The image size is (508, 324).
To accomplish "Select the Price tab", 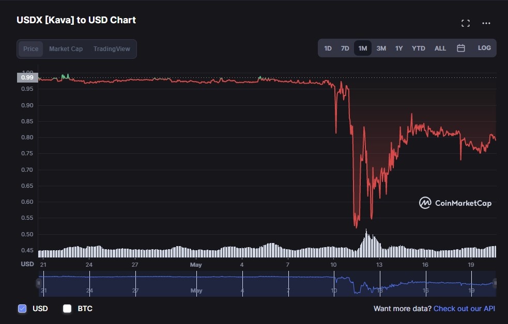I will [30, 48].
